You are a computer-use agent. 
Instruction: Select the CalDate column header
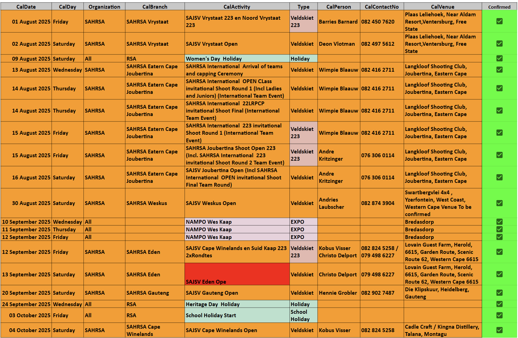(x=26, y=7)
